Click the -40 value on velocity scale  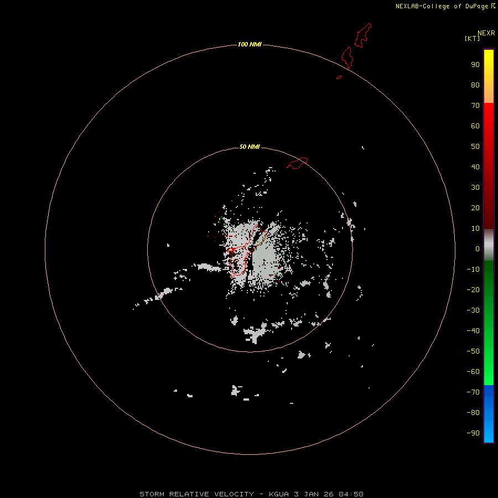[x=473, y=331]
